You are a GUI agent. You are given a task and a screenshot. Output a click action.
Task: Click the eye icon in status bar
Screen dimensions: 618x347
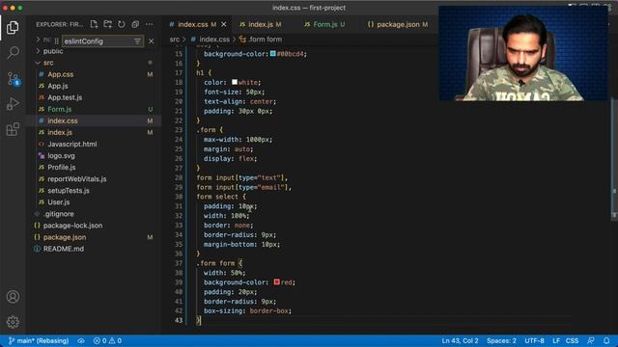pyautogui.click(x=81, y=340)
